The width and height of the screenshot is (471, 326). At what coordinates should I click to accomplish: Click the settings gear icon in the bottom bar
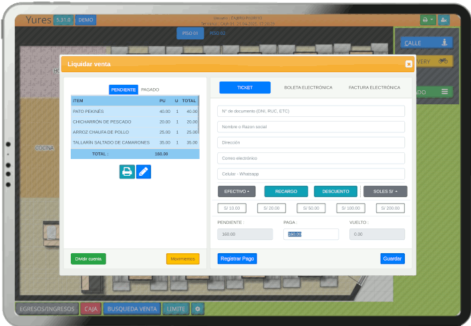point(198,309)
